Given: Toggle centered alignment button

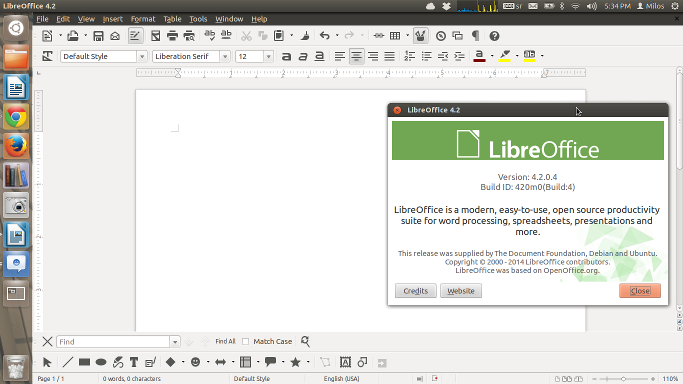Looking at the screenshot, I should point(356,56).
